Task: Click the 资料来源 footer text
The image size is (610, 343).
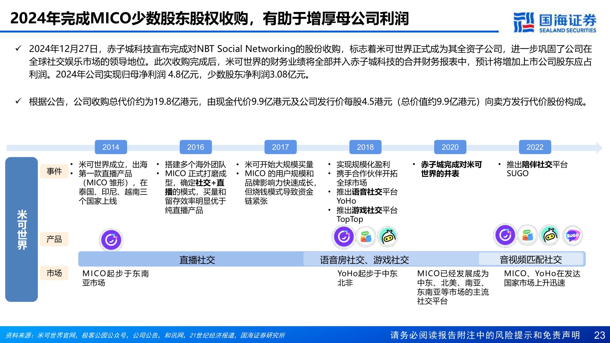Action: pos(145,335)
